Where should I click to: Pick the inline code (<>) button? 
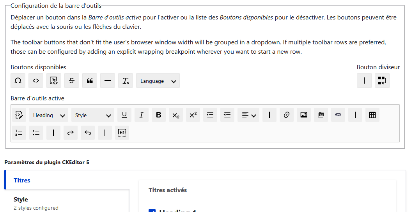(x=36, y=81)
